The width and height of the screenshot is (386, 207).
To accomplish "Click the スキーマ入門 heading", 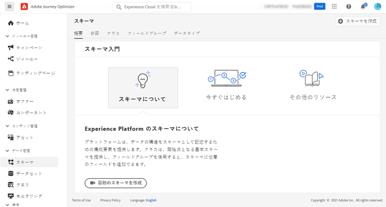I will [x=102, y=49].
